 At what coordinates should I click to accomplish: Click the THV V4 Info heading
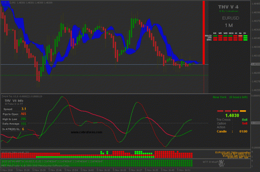[14, 101]
